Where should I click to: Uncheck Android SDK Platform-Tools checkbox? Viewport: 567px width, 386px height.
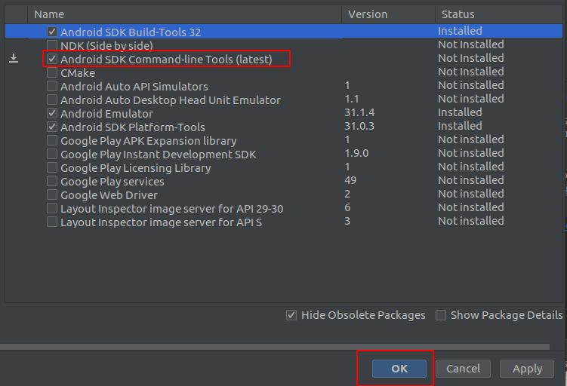[x=52, y=127]
